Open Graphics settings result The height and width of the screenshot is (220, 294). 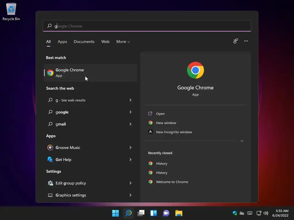90,195
